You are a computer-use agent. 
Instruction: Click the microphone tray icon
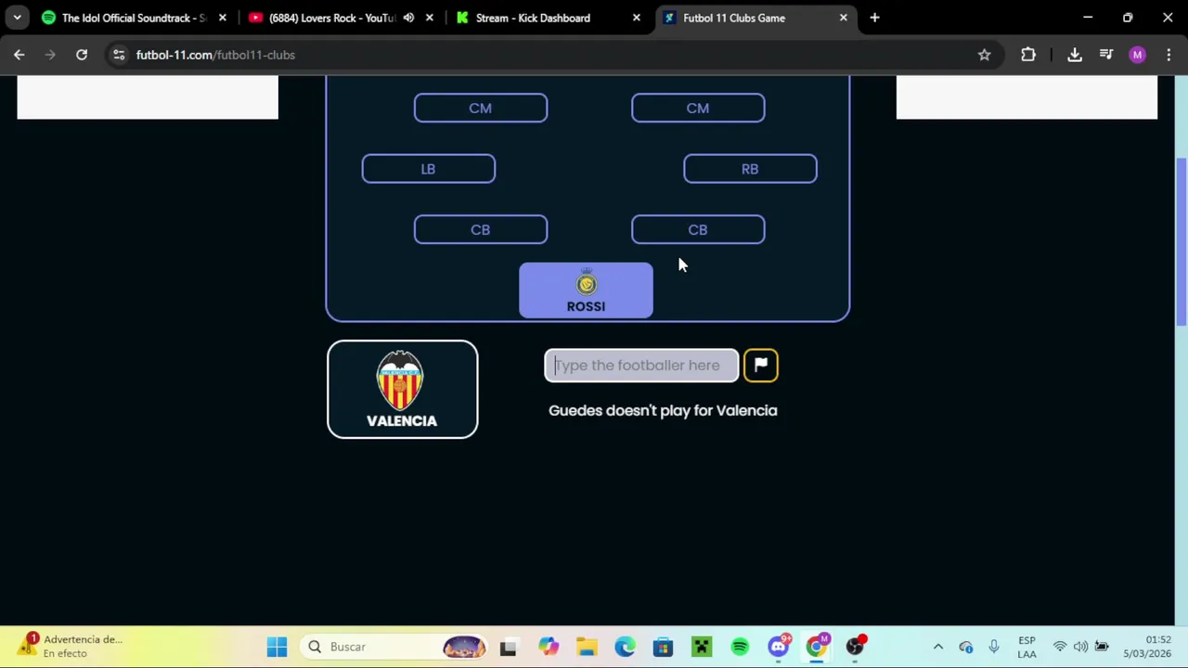[x=993, y=647]
